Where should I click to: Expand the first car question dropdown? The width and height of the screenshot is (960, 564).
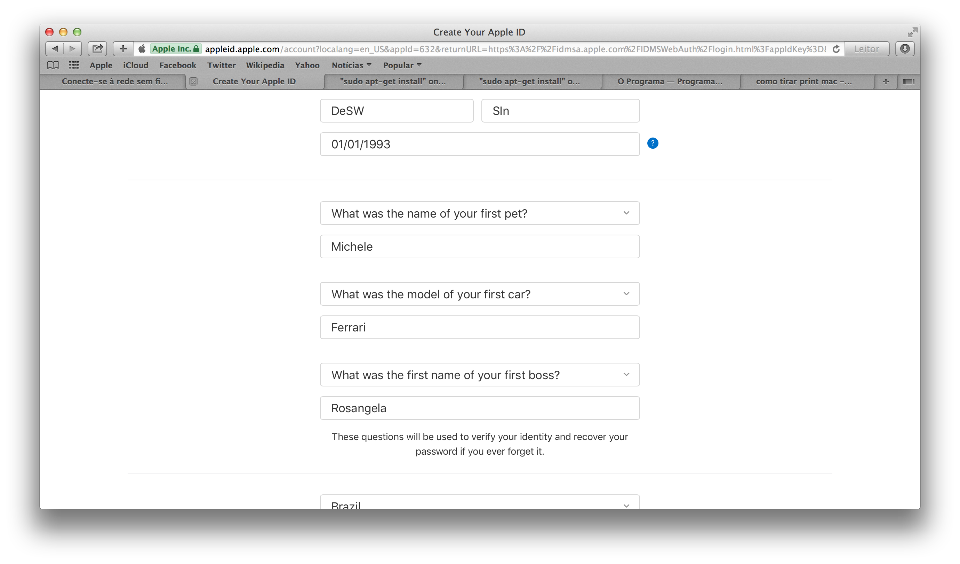click(x=479, y=294)
